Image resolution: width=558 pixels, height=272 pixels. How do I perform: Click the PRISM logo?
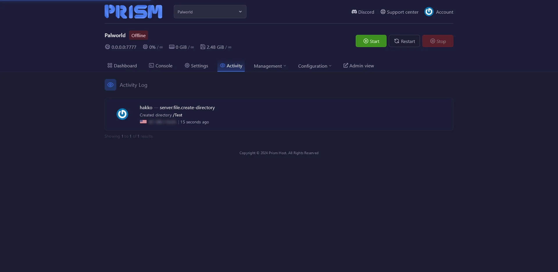click(133, 12)
